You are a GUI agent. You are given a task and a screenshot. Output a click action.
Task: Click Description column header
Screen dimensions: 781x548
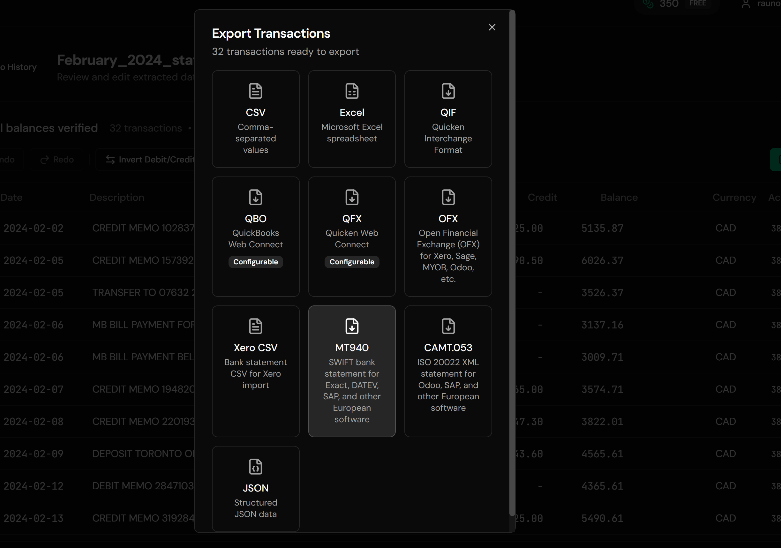117,198
